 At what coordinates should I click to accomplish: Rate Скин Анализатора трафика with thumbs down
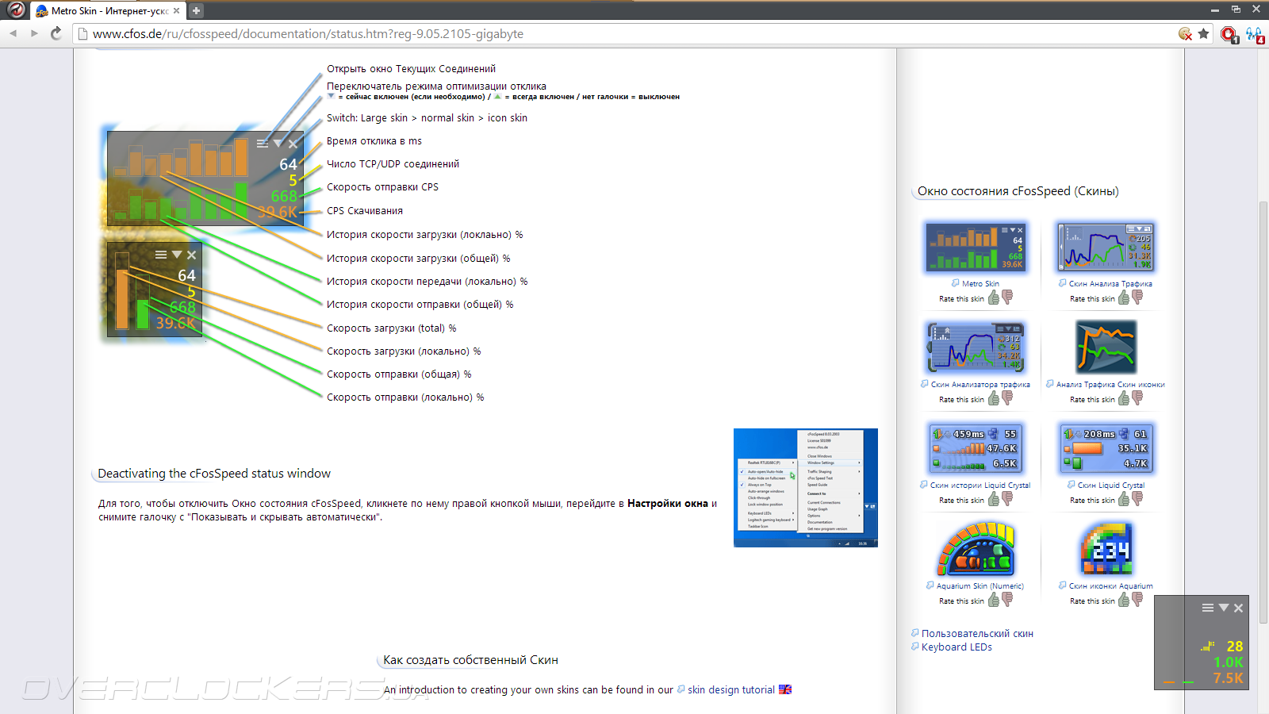coord(1007,398)
